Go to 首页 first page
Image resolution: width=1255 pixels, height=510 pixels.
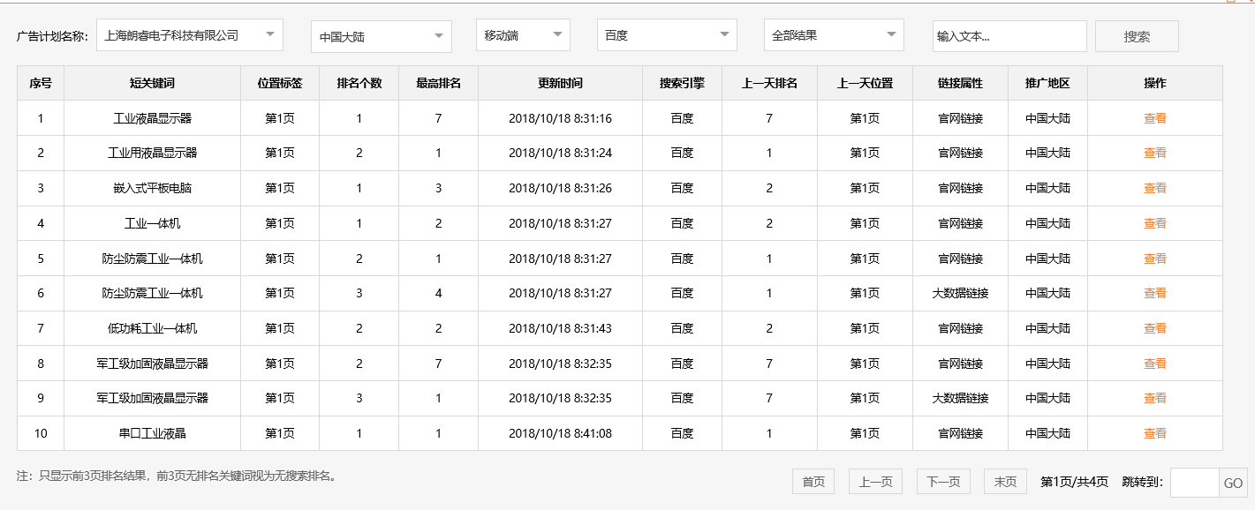pos(812,481)
